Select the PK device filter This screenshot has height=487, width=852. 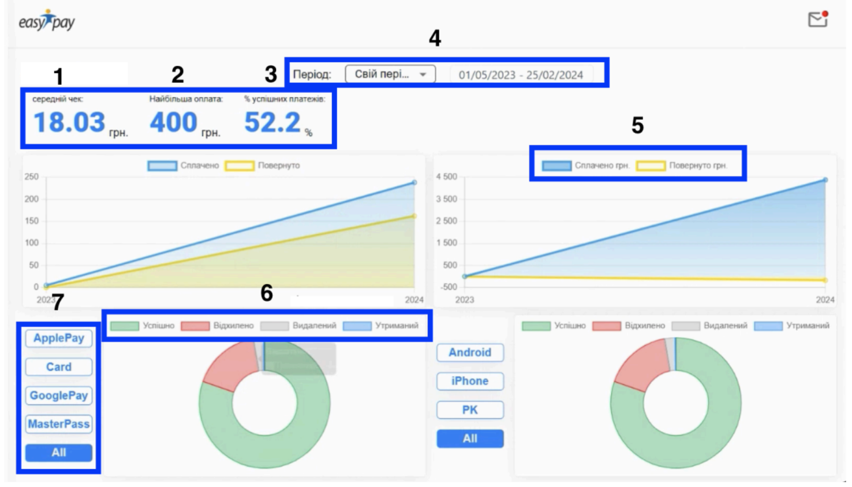pos(470,410)
